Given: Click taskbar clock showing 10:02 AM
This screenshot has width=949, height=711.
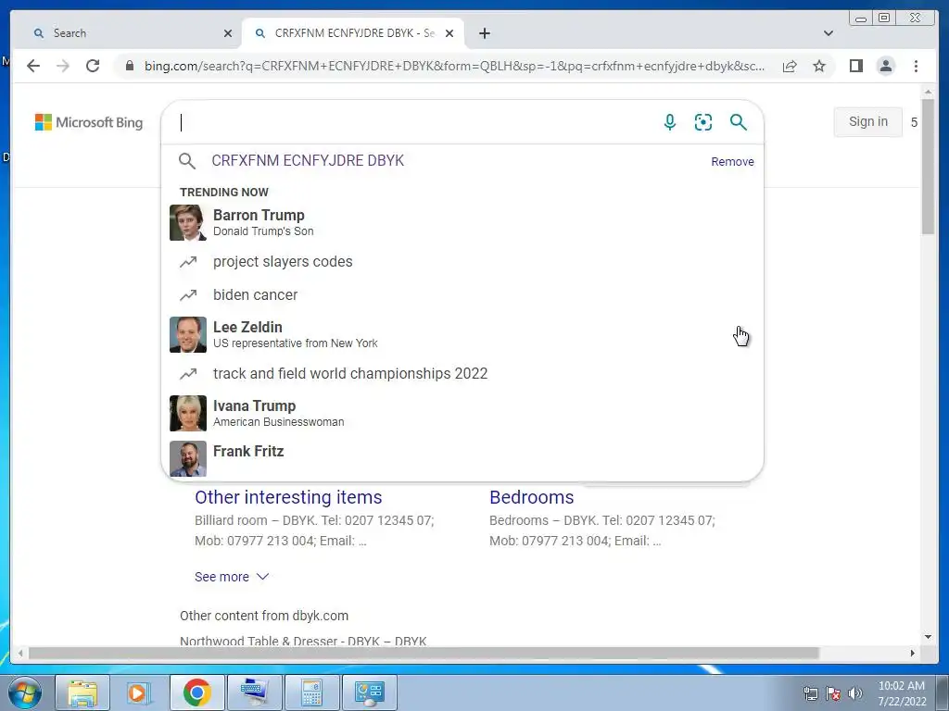Looking at the screenshot, I should (901, 693).
